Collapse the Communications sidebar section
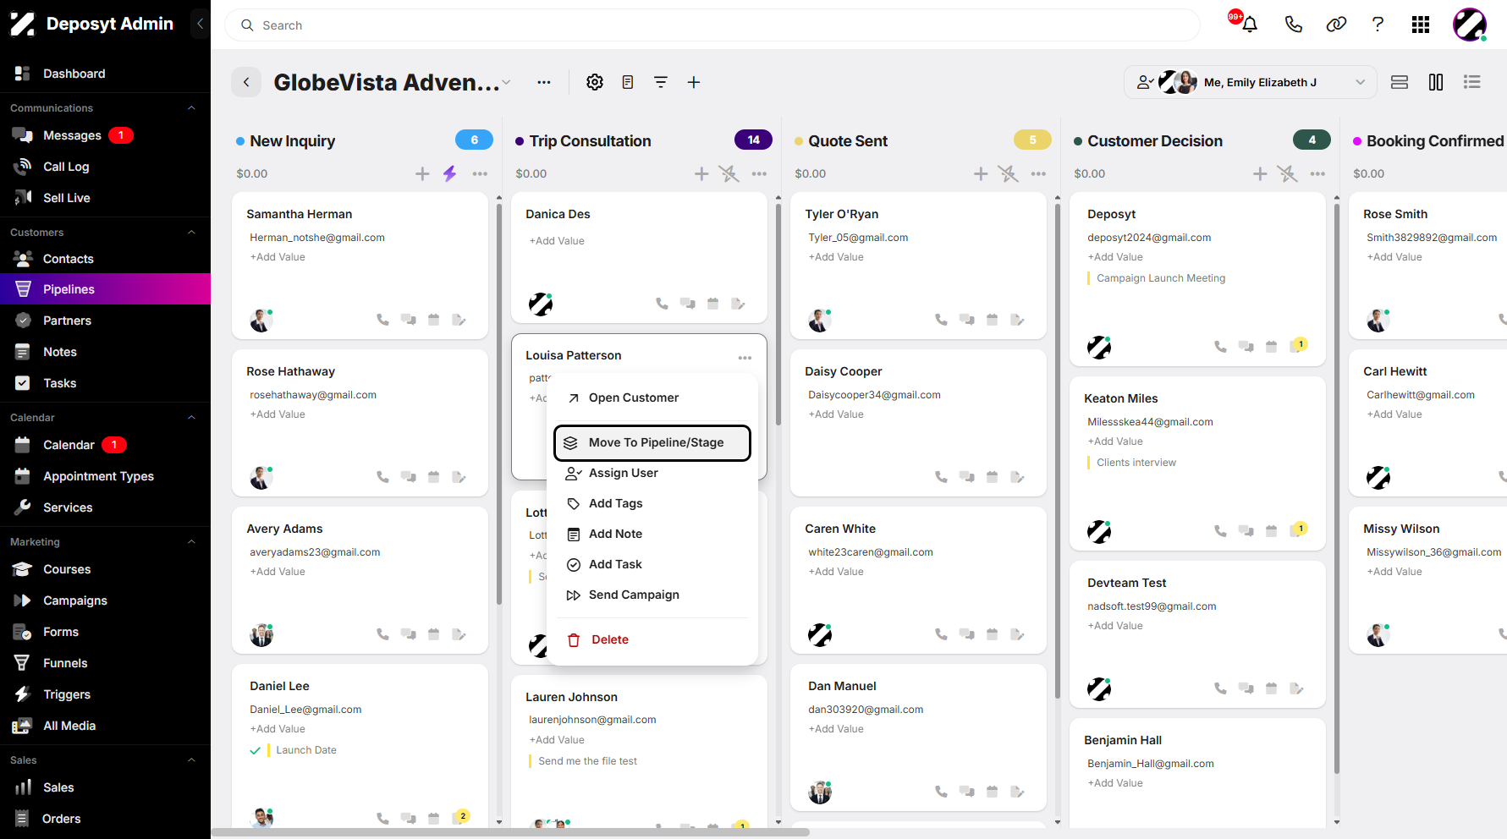 [191, 107]
